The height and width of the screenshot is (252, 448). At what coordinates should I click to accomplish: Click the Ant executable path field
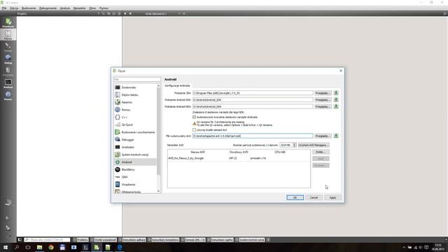pos(253,136)
